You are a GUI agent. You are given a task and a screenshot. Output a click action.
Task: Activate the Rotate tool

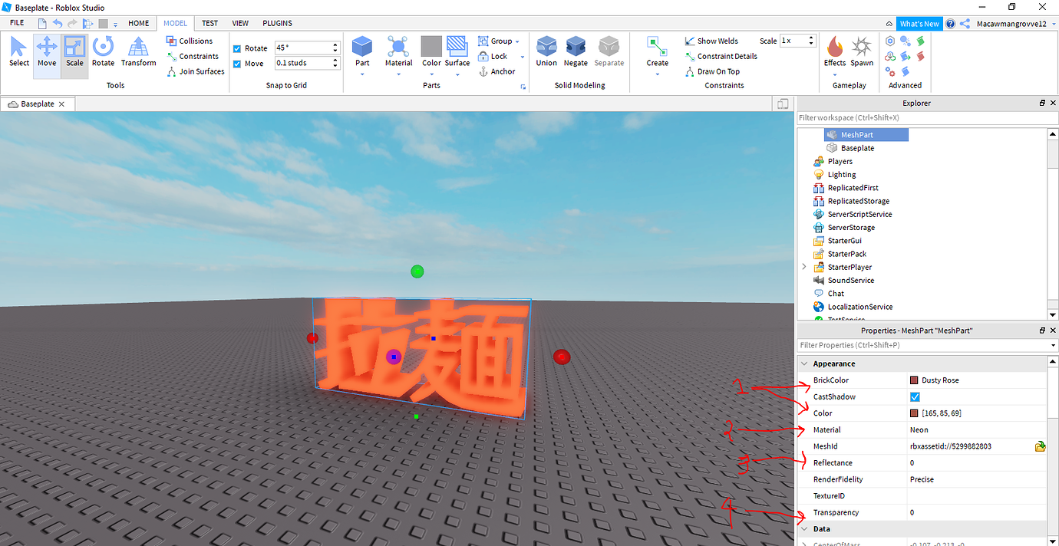click(x=103, y=52)
